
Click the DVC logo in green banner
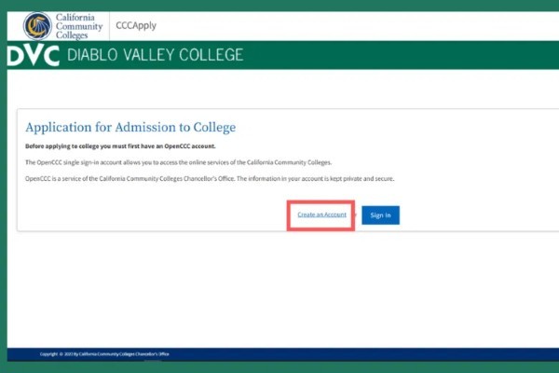(x=33, y=56)
